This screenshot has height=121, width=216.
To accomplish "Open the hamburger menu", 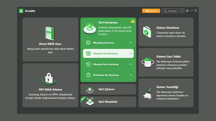I will click(x=187, y=11).
